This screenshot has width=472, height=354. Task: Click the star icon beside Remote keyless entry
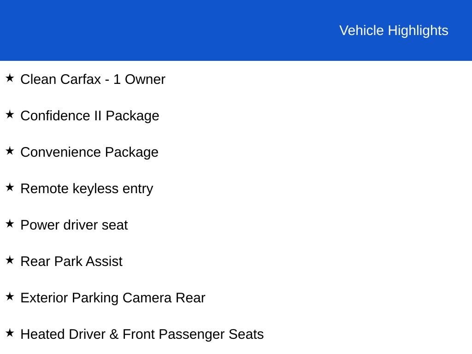[10, 187]
